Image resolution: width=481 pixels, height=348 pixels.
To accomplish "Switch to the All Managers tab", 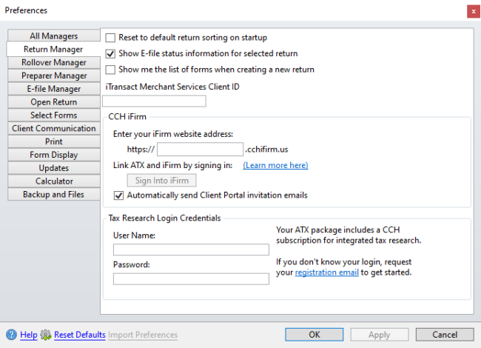I will tap(54, 36).
